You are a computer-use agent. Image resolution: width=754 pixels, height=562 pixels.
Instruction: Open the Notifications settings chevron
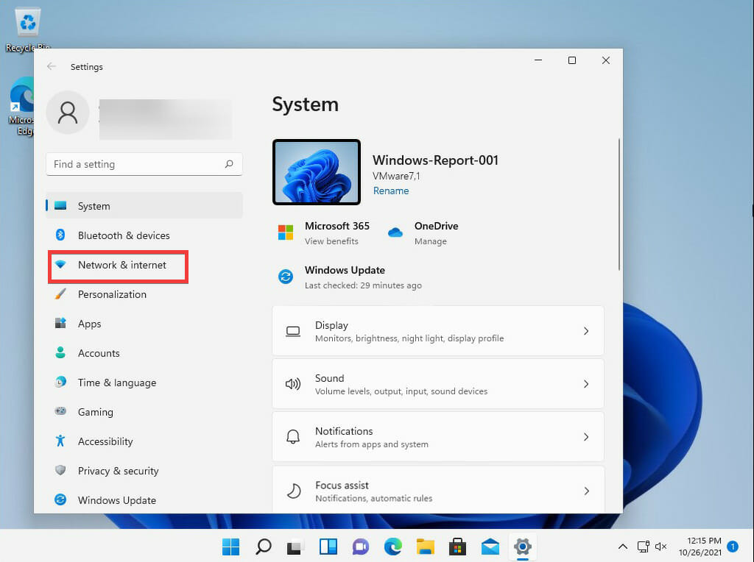pos(586,437)
